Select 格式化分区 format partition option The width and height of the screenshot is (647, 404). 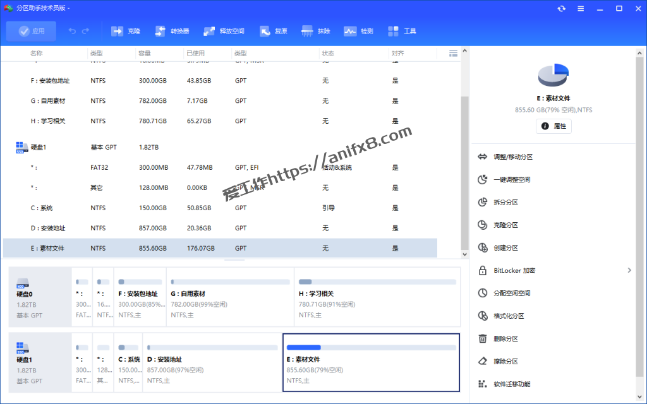[x=509, y=316]
